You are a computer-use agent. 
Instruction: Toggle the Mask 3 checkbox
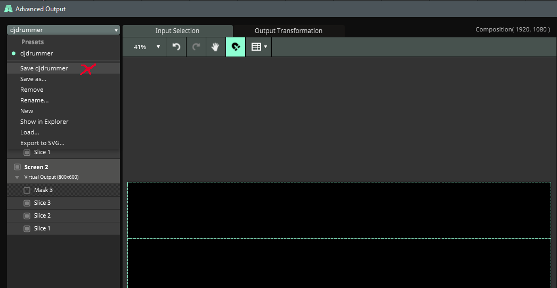[27, 190]
